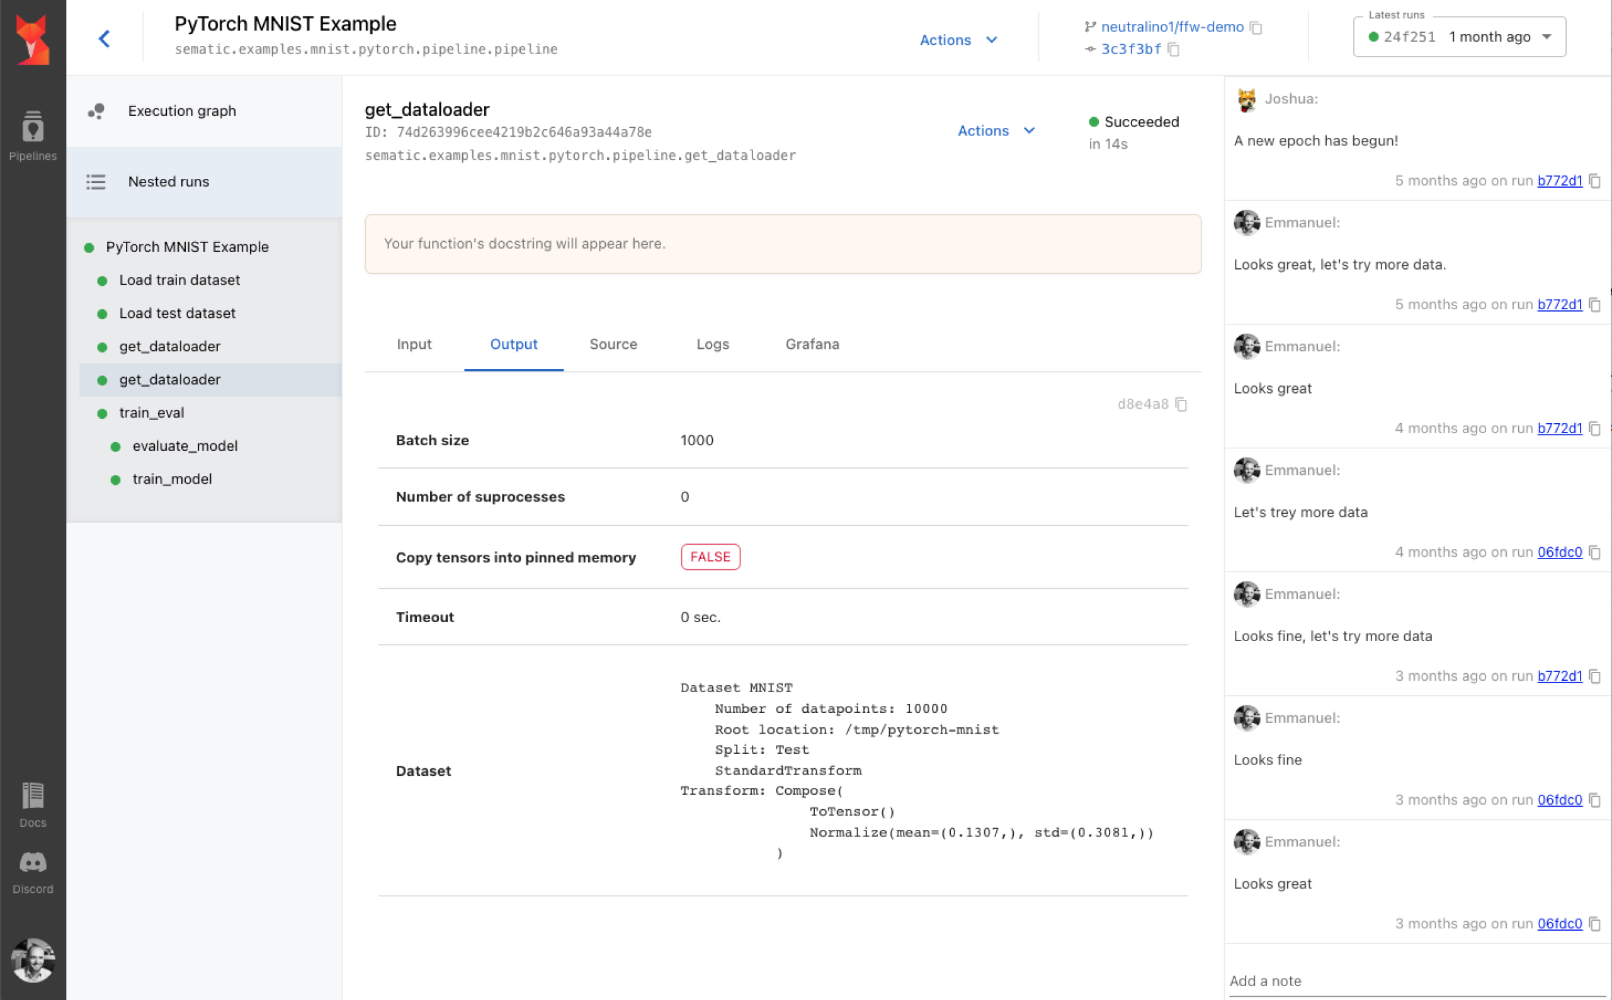Open run 06fdc0 from 'Let's trey more data' note
The image size is (1612, 1000).
(x=1559, y=552)
